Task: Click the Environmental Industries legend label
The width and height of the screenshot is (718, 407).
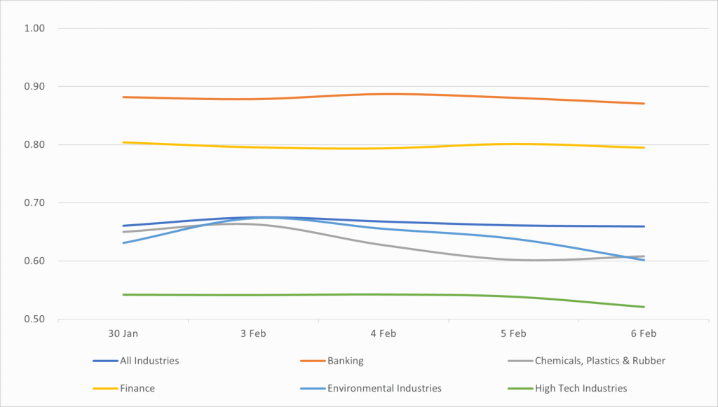Action: coord(384,388)
